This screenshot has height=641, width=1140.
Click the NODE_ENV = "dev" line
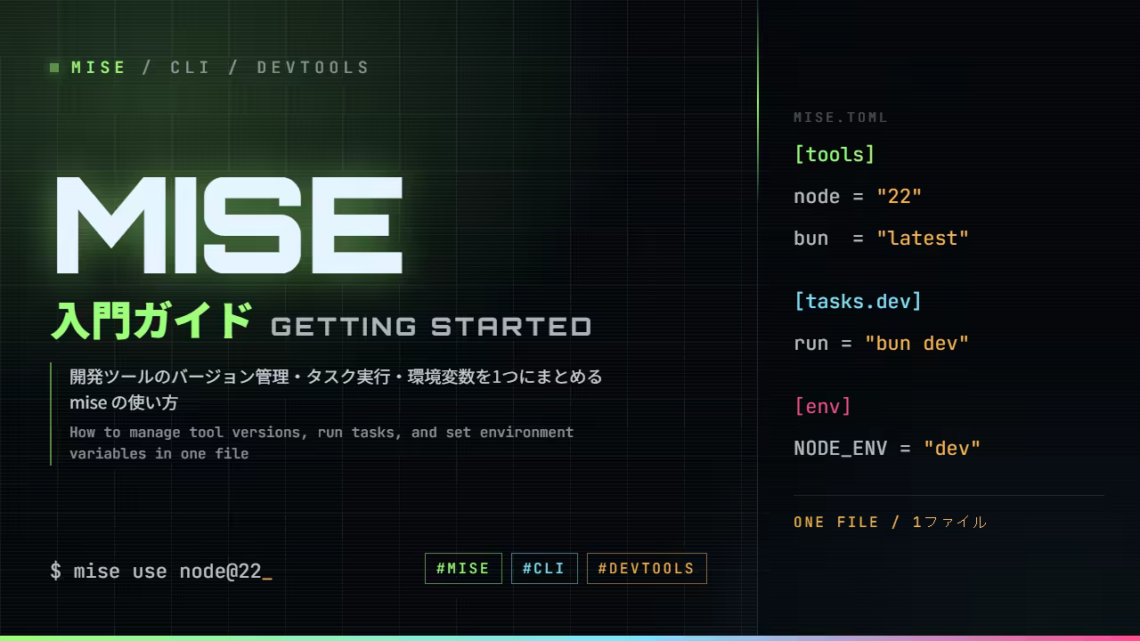click(x=887, y=449)
